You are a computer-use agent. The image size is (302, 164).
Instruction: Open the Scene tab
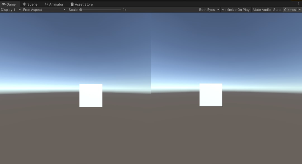point(30,4)
